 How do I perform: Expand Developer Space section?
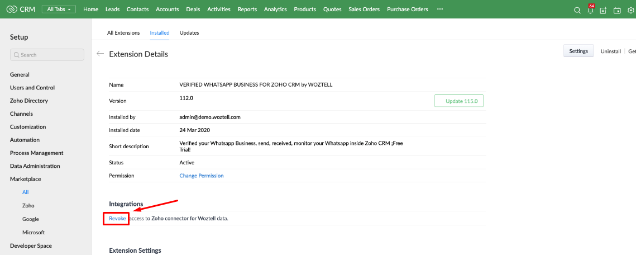point(31,245)
